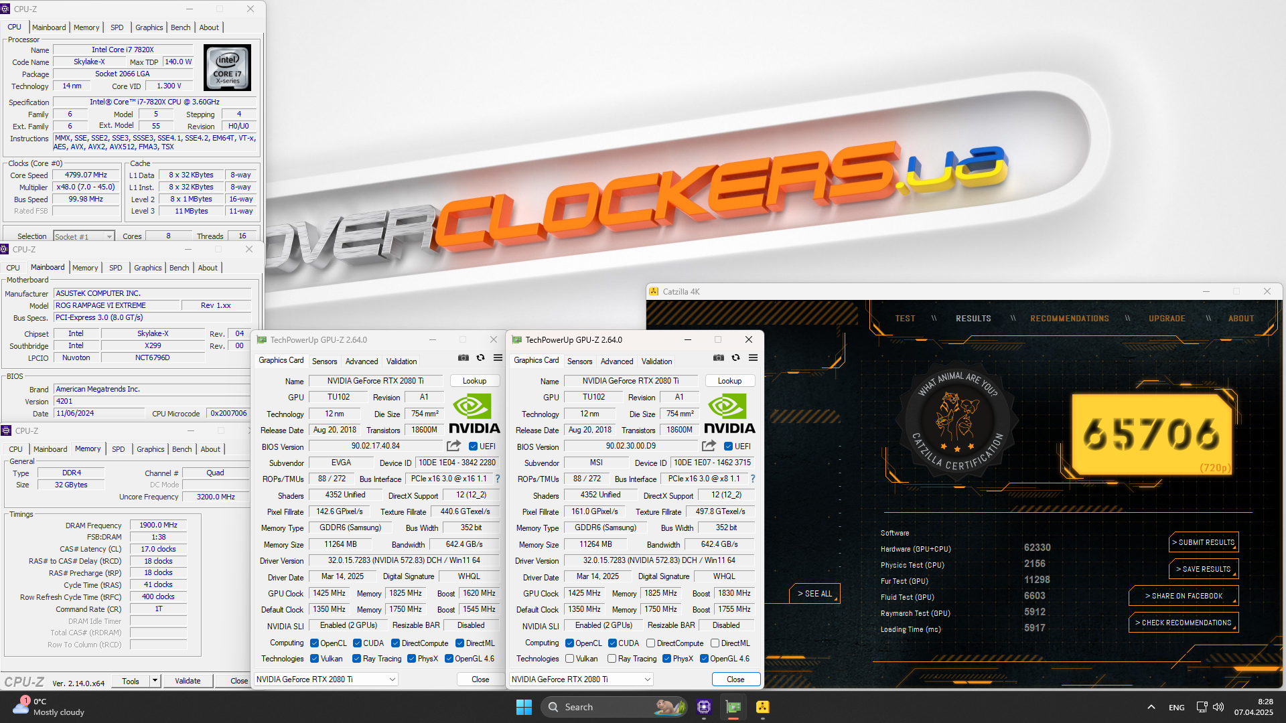Click Bus Interface question mark in left GPU-Z
Screen dimensions: 1286x723
[498, 479]
